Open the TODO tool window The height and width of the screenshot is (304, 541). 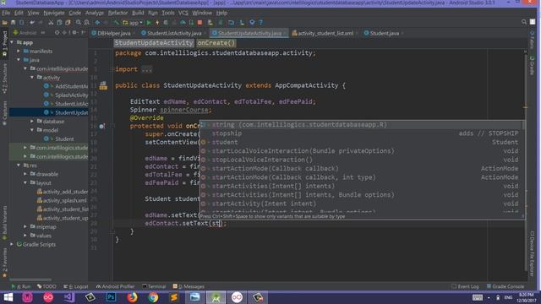(46, 287)
